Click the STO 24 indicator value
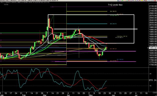The image size is (157, 96). point(153,80)
